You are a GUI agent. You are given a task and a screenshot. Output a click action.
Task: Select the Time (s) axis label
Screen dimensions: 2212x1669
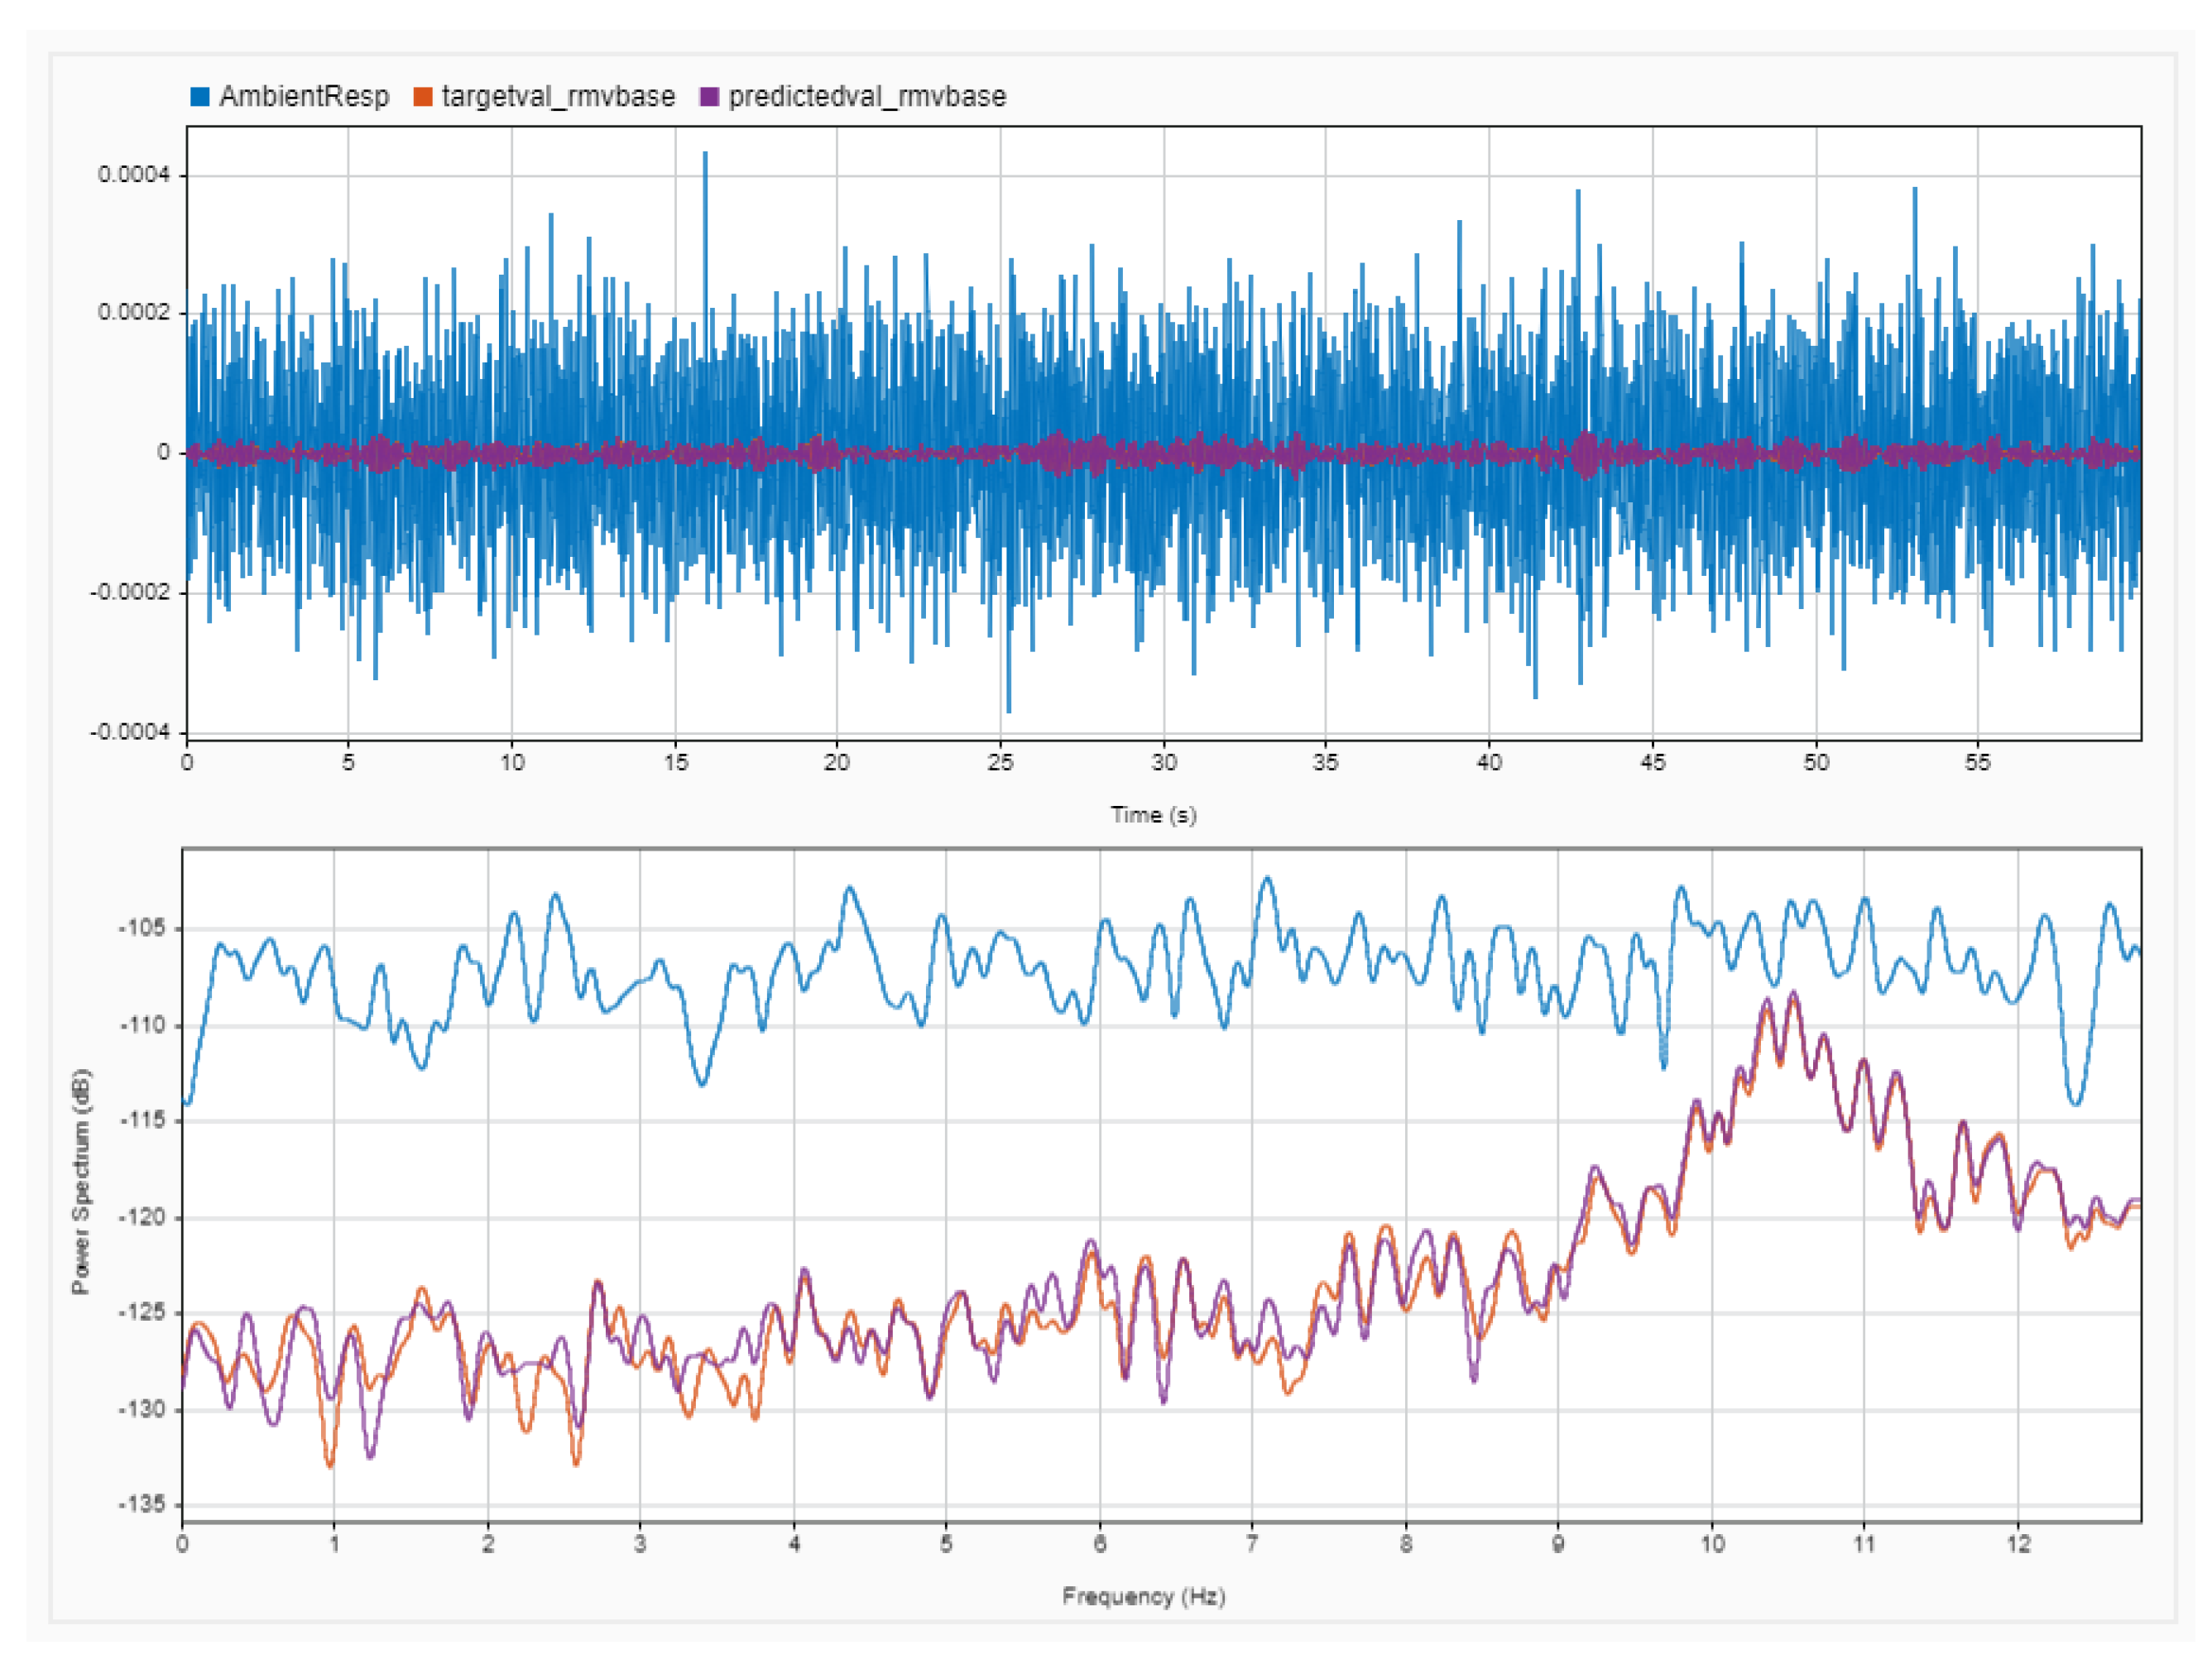1153,815
